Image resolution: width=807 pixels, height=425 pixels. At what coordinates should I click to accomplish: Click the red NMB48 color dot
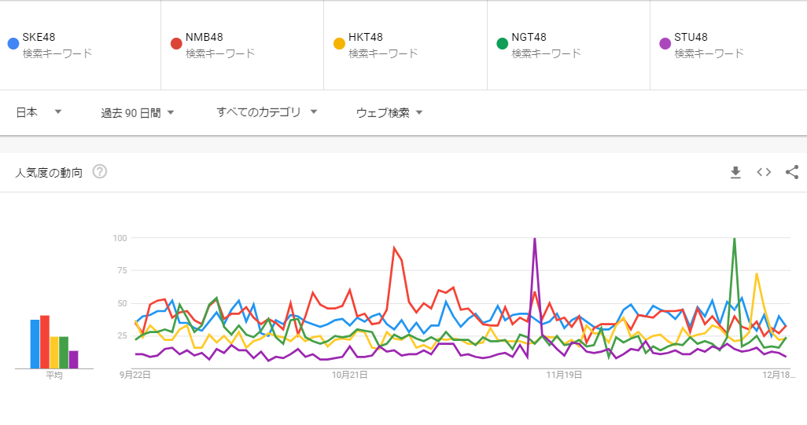pos(176,43)
